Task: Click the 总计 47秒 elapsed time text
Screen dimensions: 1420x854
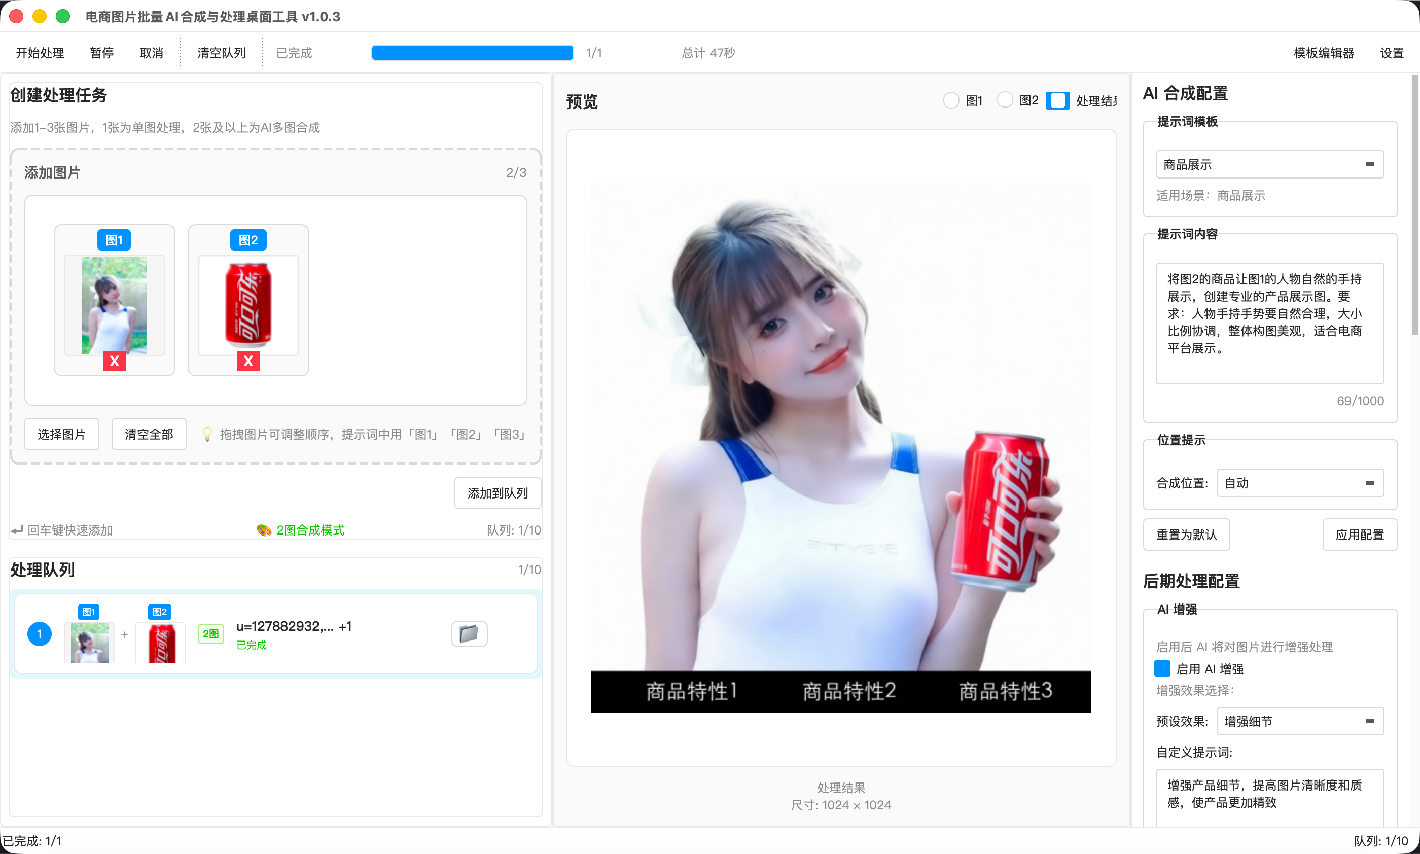Action: click(x=708, y=53)
